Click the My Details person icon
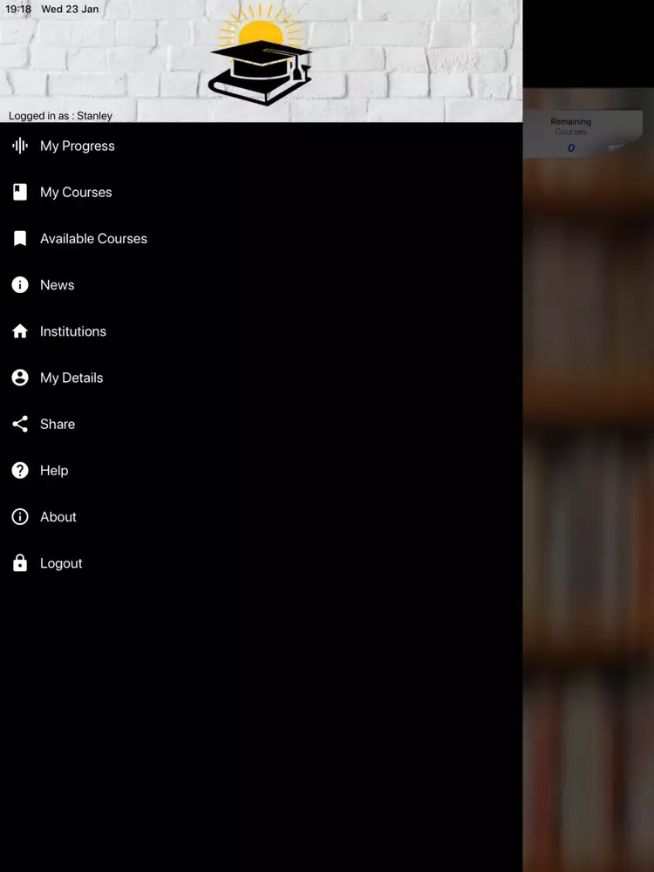654x872 pixels. tap(20, 378)
